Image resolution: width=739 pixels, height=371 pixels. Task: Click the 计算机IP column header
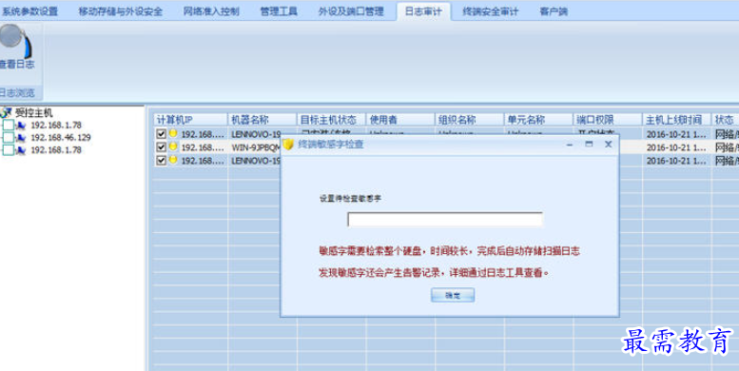[x=191, y=119]
